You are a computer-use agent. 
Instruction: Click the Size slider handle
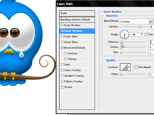[x=121, y=52]
